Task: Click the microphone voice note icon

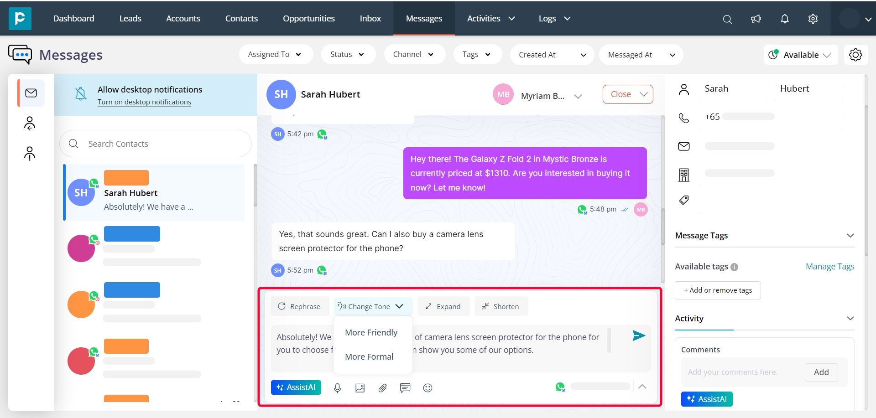Action: coord(338,388)
